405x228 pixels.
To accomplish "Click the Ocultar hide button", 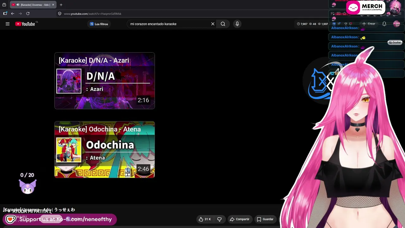I will (395, 42).
